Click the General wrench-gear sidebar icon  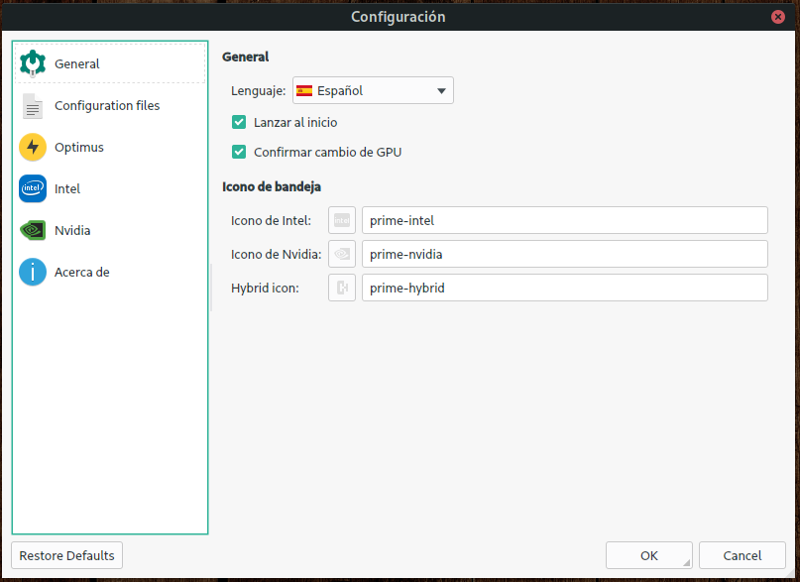coord(33,63)
